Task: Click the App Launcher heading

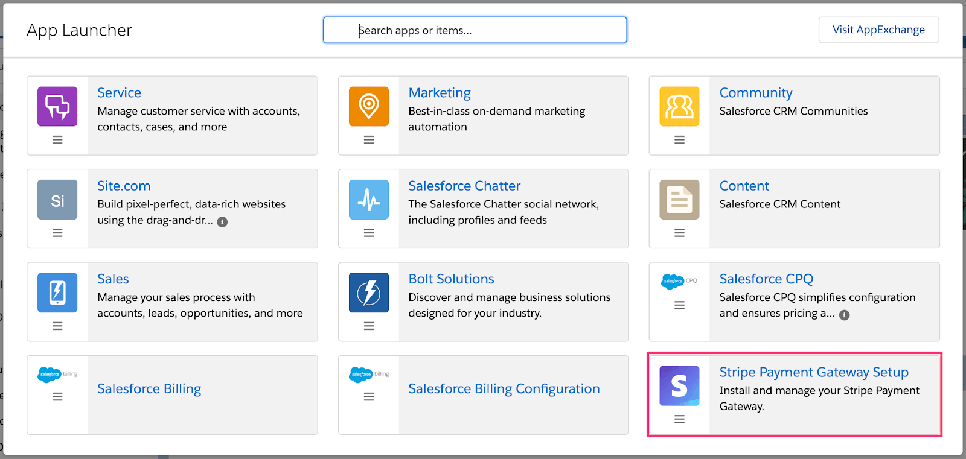Action: tap(79, 30)
